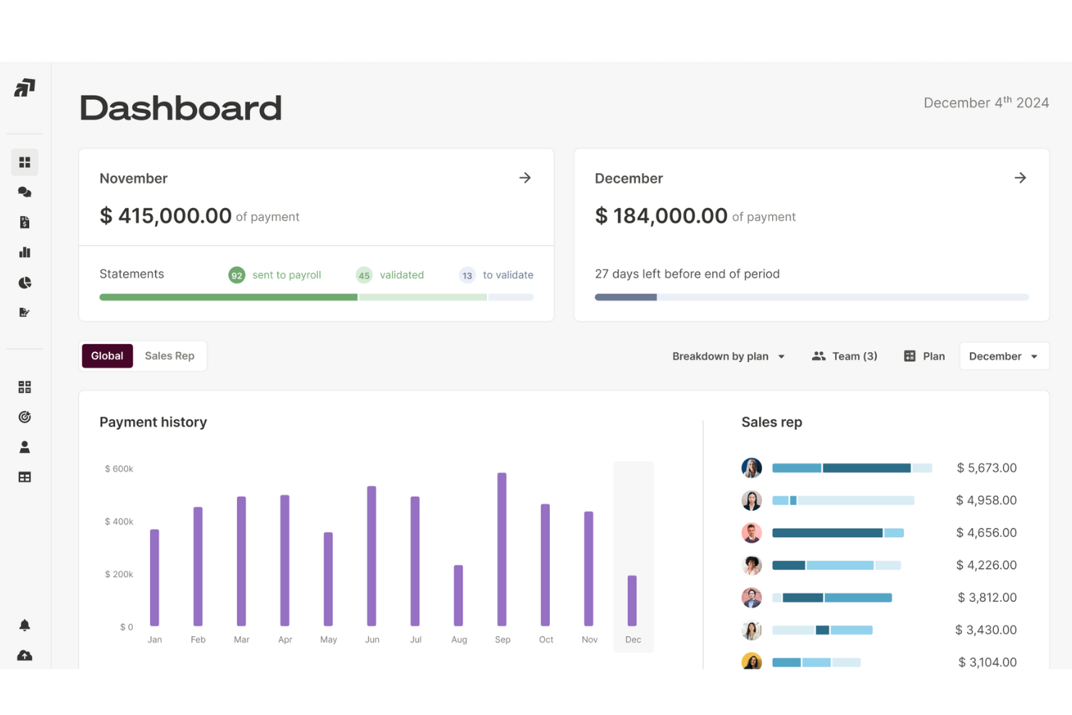Open the user profile icon in sidebar

(25, 446)
